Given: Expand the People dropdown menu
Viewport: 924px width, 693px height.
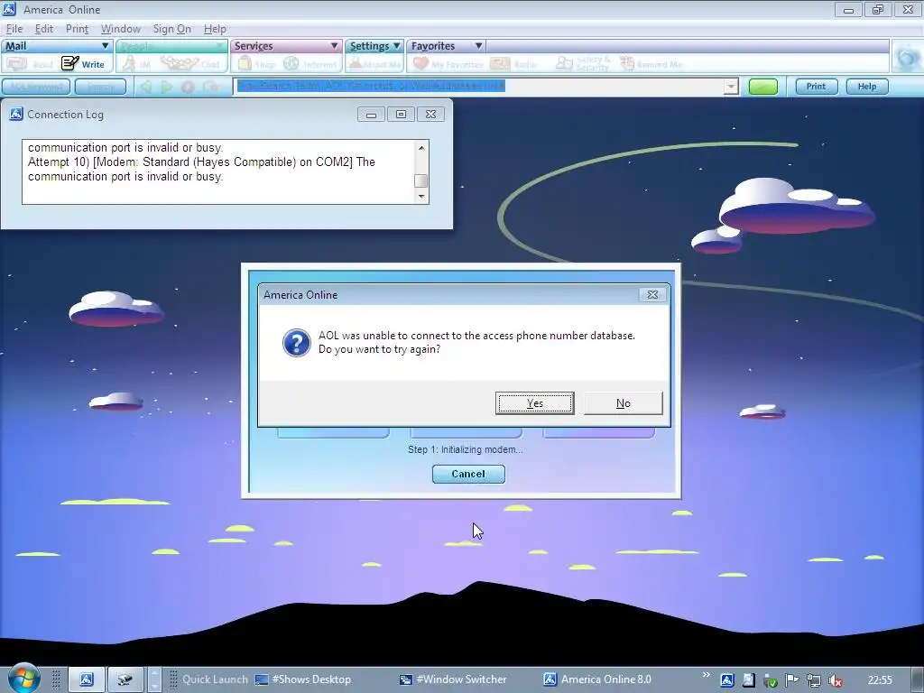Looking at the screenshot, I should (x=220, y=45).
